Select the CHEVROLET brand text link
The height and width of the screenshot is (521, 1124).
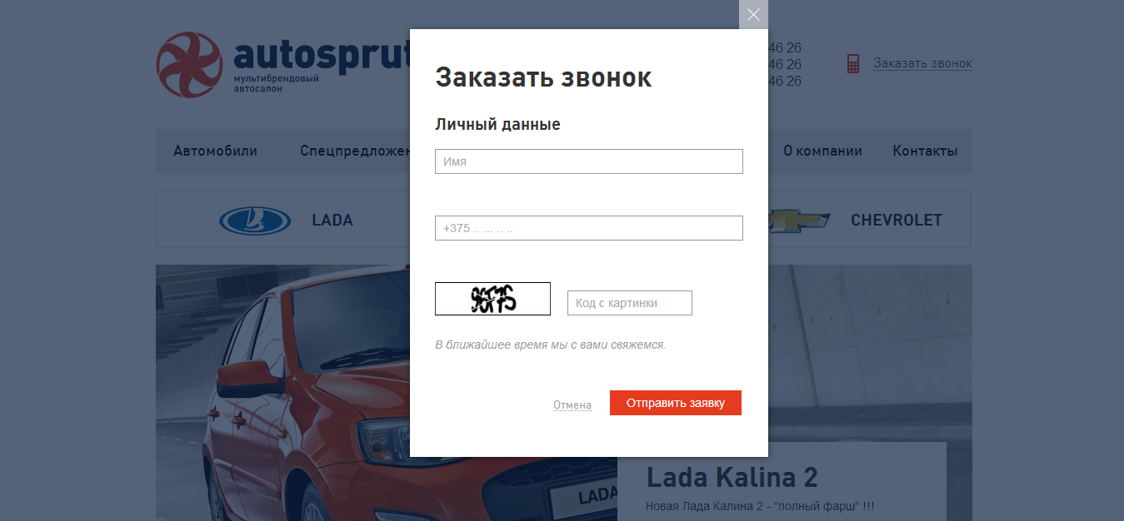click(x=897, y=221)
